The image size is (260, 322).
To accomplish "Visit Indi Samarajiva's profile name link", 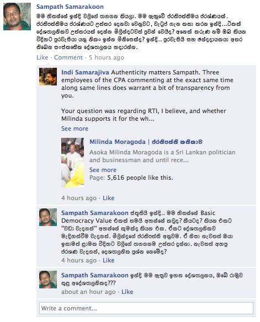I will [85, 72].
